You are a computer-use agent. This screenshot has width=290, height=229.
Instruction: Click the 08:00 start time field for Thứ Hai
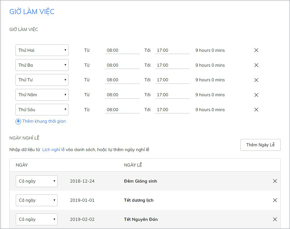coord(122,50)
